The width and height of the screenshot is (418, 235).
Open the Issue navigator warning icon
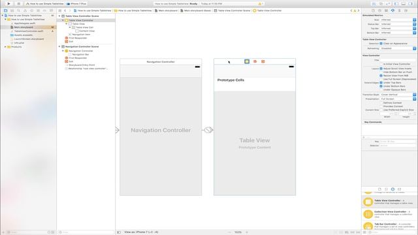(25, 10)
